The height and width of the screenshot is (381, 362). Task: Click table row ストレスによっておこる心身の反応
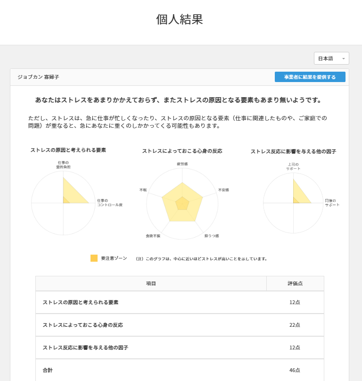(x=180, y=325)
